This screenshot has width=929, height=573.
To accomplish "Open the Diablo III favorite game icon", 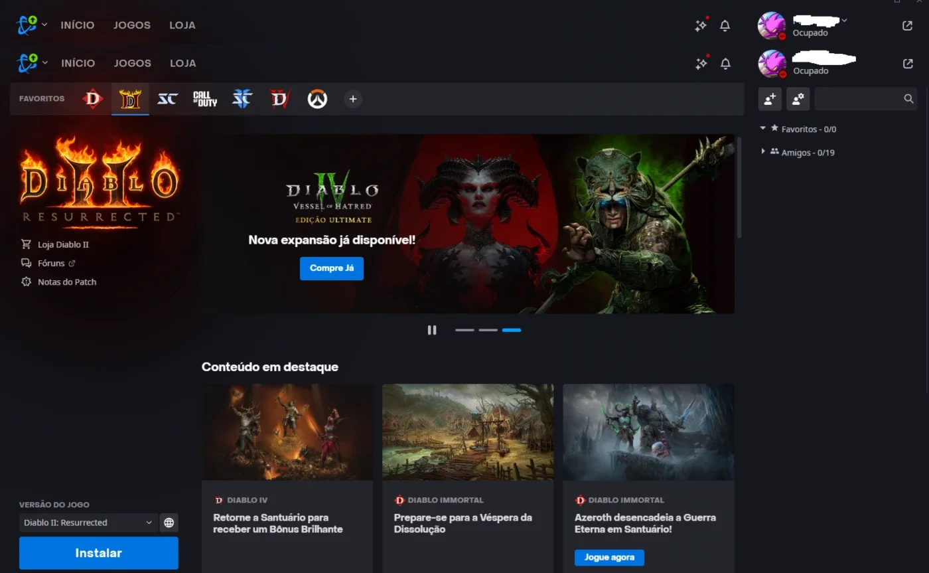I will point(93,99).
